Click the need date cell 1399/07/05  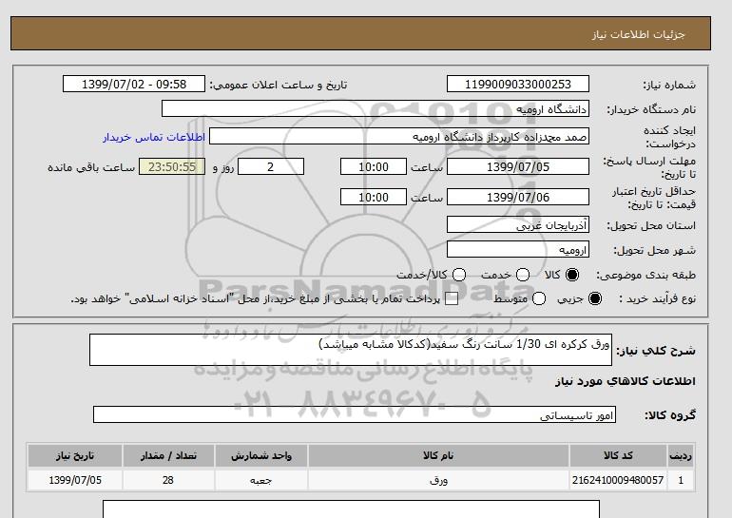click(x=75, y=480)
